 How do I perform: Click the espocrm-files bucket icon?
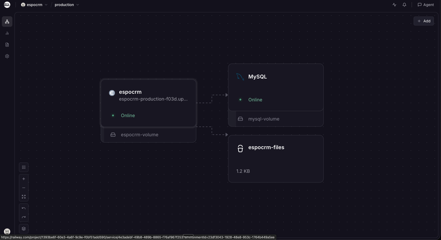[240, 148]
